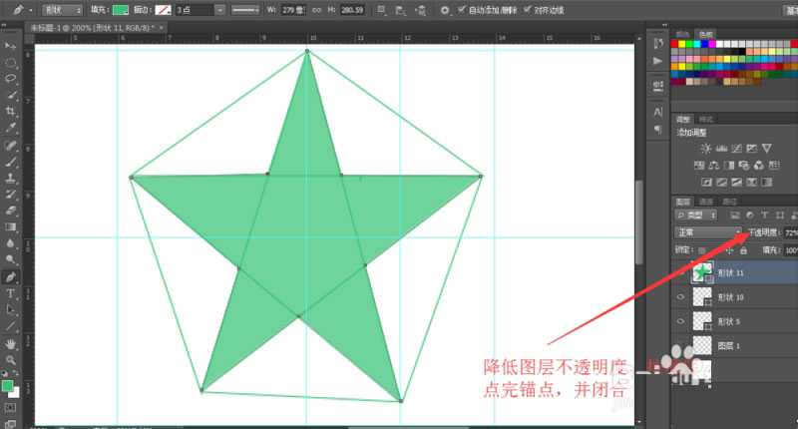Open the tool mode dropdown showing 形状
This screenshot has height=429, width=798.
tap(66, 10)
